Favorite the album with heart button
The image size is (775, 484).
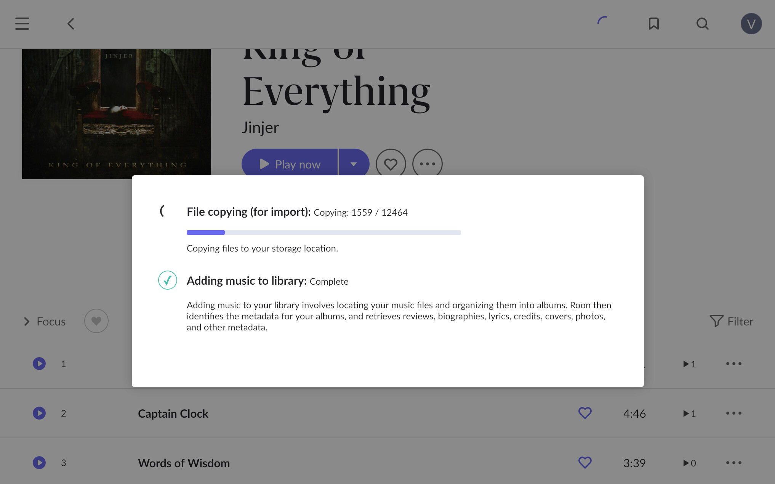click(x=391, y=164)
